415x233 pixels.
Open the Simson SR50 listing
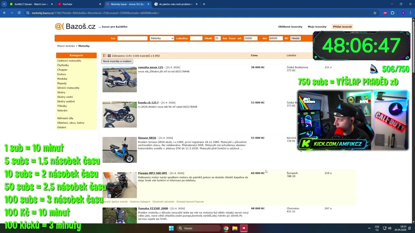pyautogui.click(x=147, y=138)
